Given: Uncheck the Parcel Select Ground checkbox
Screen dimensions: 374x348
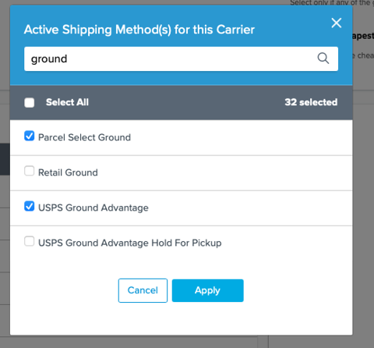Looking at the screenshot, I should (30, 136).
